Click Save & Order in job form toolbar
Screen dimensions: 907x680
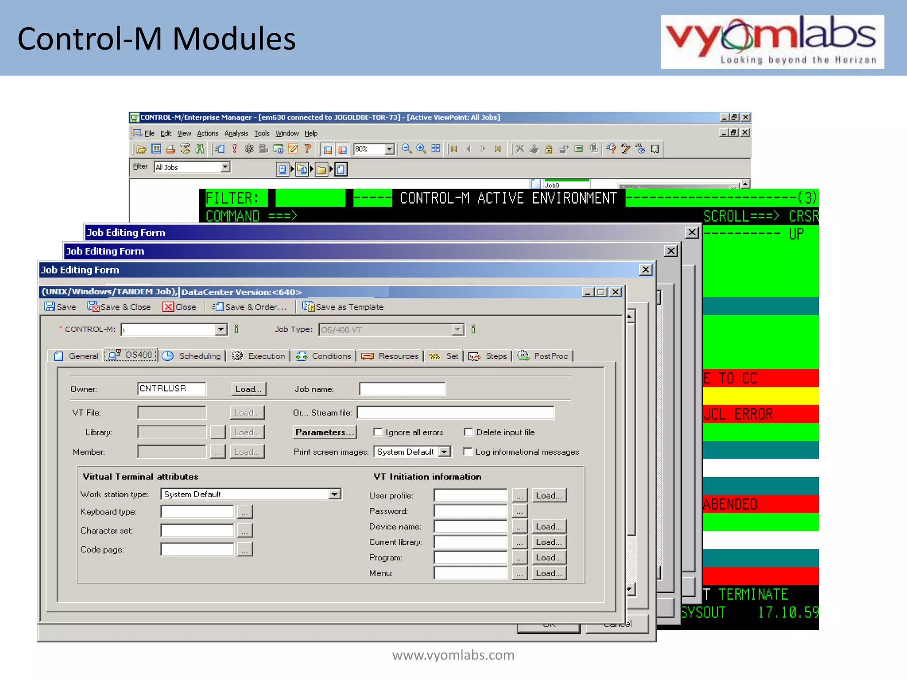(249, 307)
